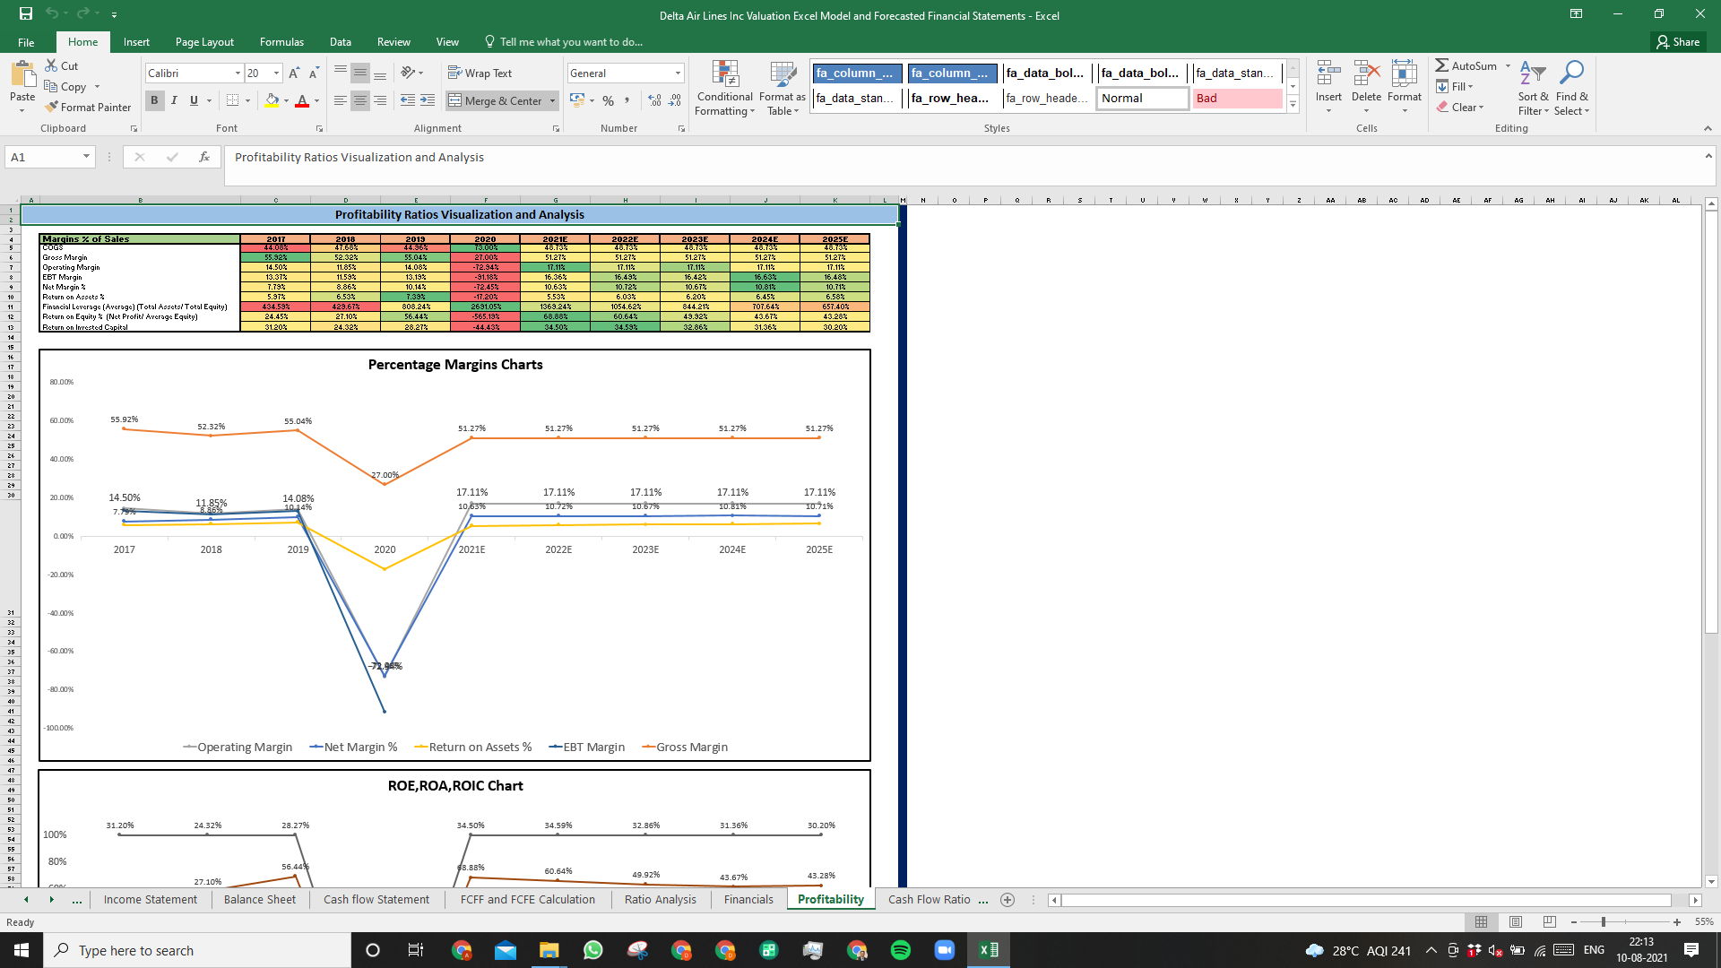Image resolution: width=1721 pixels, height=968 pixels.
Task: Click the Copy button
Action: (65, 86)
